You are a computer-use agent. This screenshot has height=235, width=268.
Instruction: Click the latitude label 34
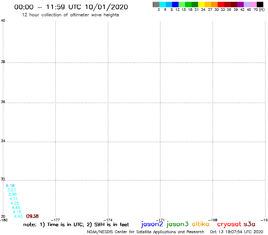[x=3, y=141]
